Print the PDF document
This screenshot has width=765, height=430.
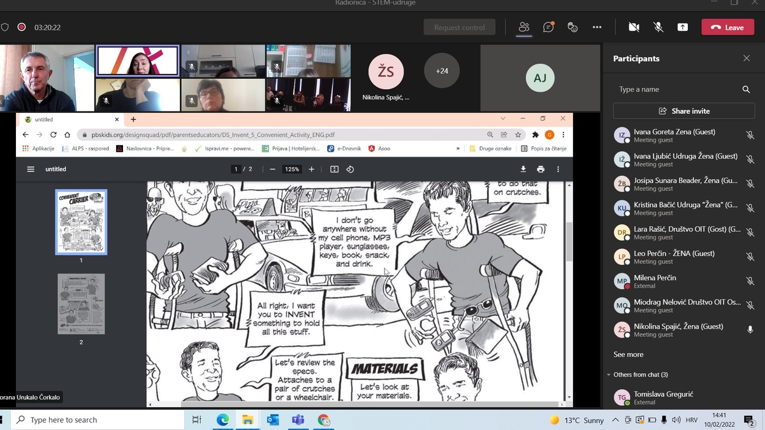tap(541, 169)
